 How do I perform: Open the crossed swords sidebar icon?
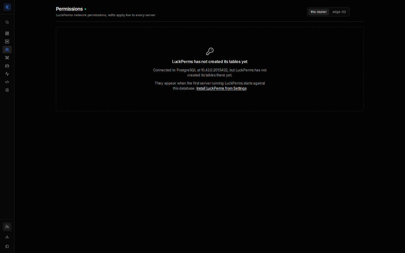pyautogui.click(x=7, y=58)
